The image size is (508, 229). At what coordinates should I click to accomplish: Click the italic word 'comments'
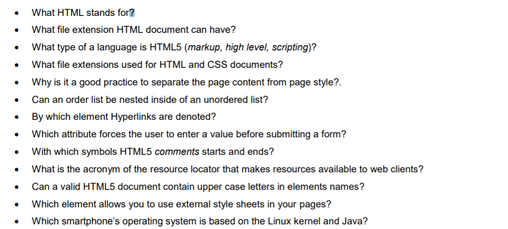[x=177, y=152]
